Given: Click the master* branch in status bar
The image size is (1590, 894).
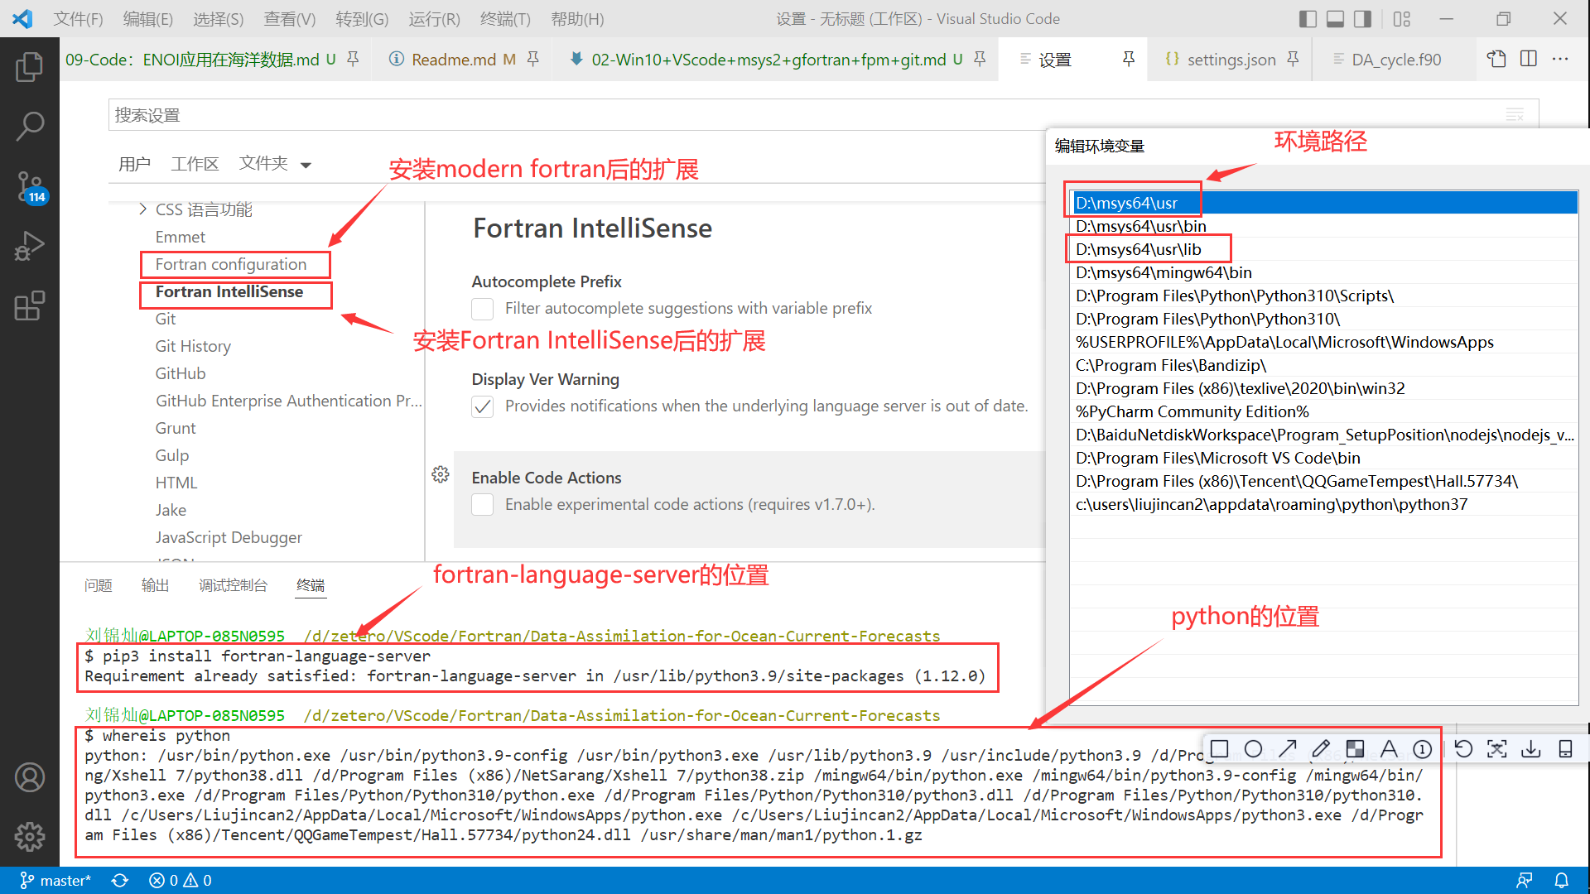Looking at the screenshot, I should [55, 880].
